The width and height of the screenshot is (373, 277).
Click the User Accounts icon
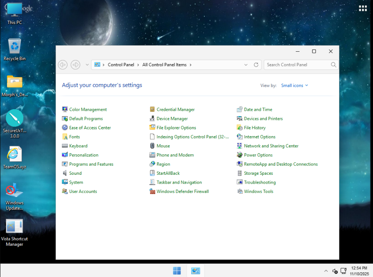[x=65, y=191]
